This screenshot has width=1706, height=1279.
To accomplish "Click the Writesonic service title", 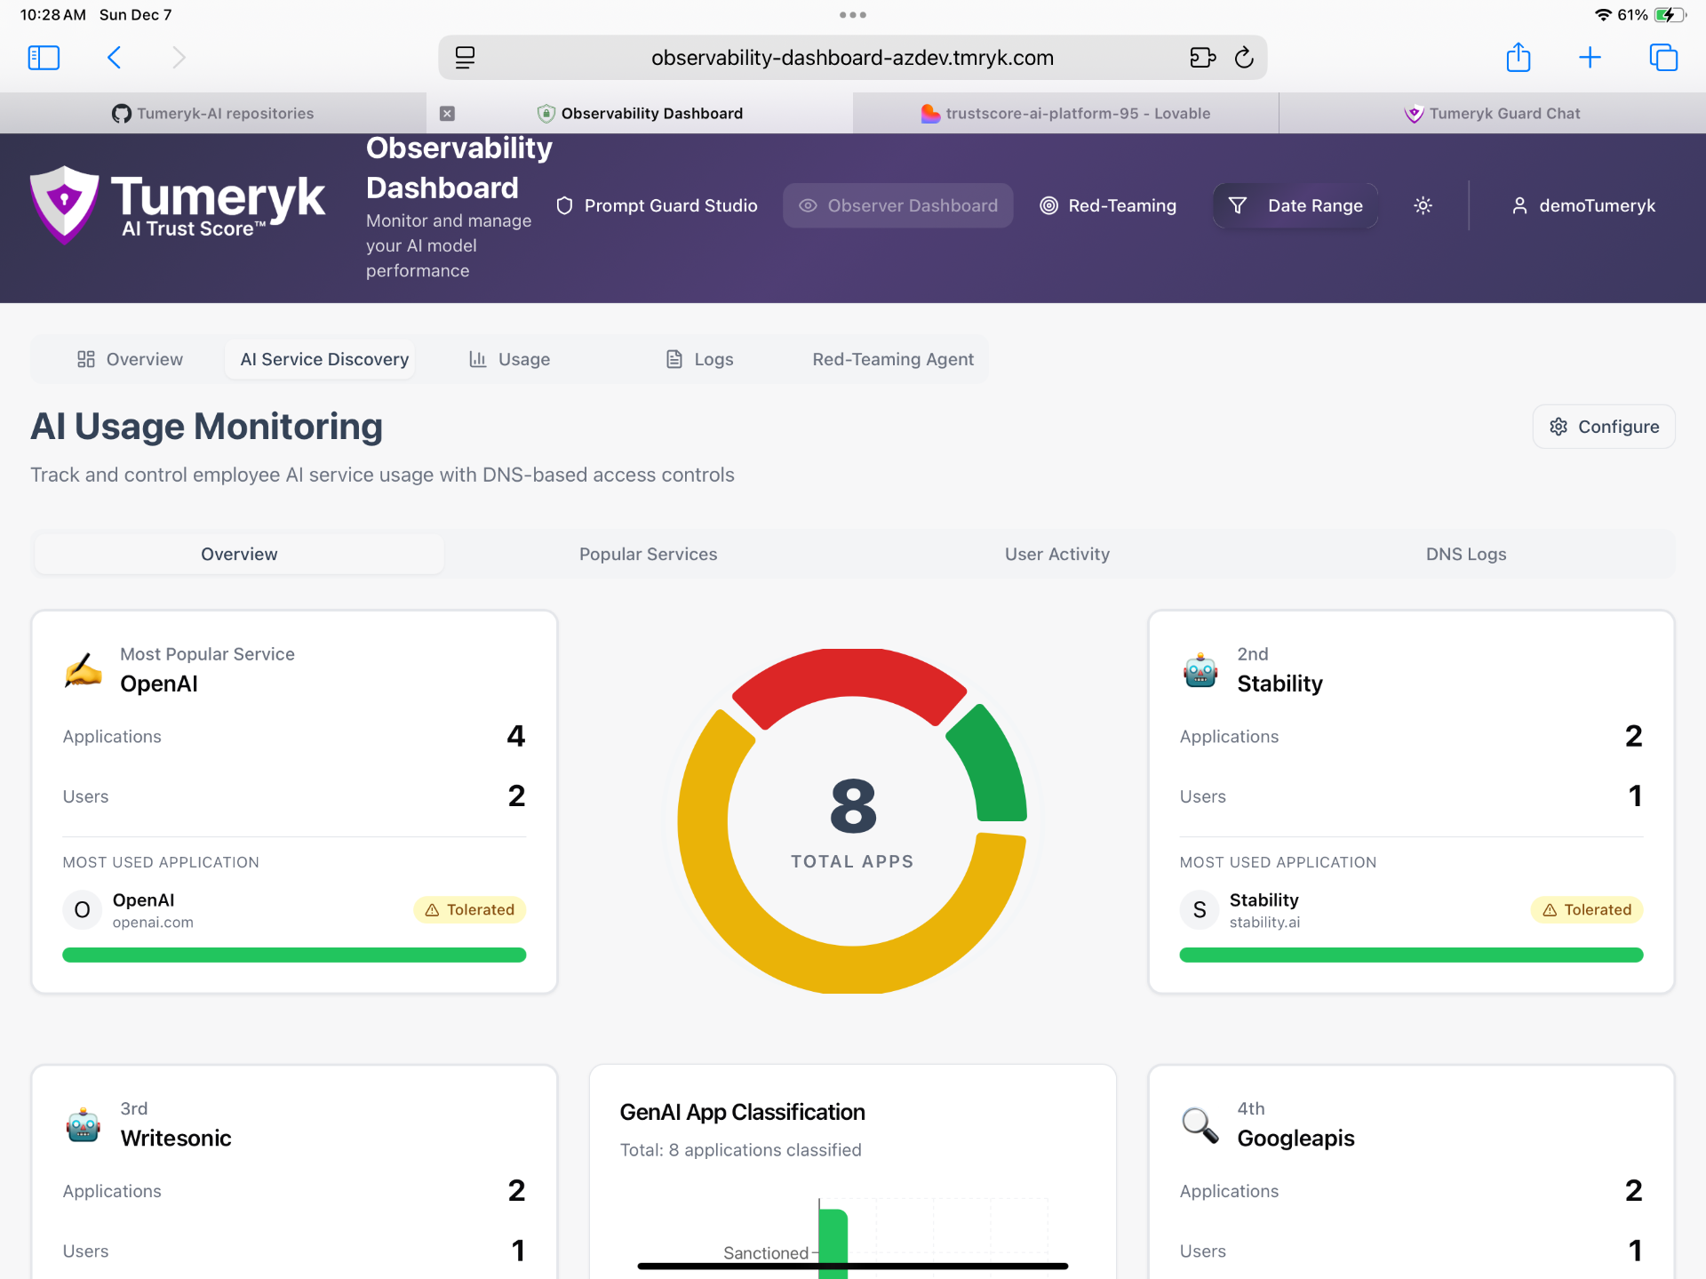I will pyautogui.click(x=176, y=1138).
